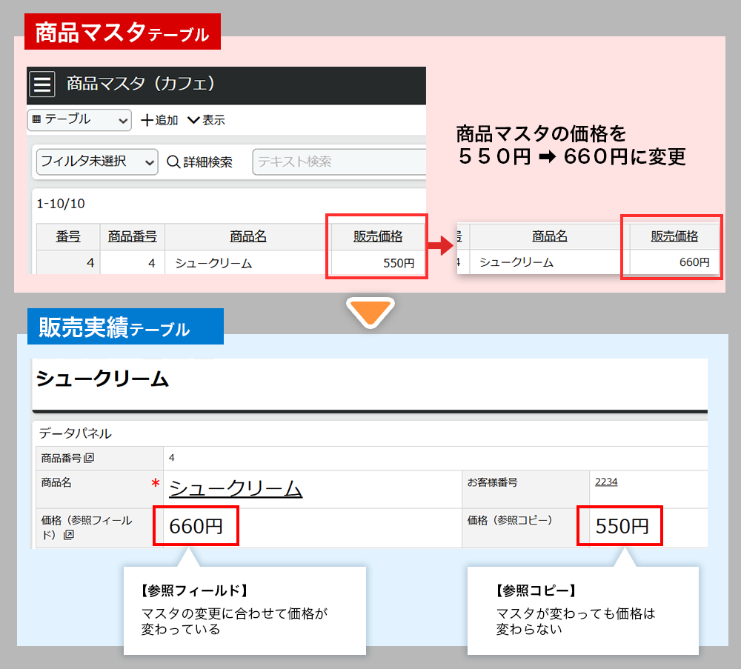Sort by the 番号 column header
This screenshot has width=741, height=669.
[68, 236]
